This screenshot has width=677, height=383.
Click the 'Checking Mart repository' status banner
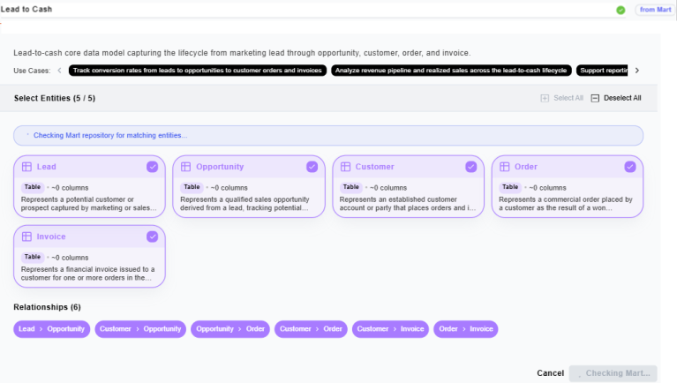328,136
